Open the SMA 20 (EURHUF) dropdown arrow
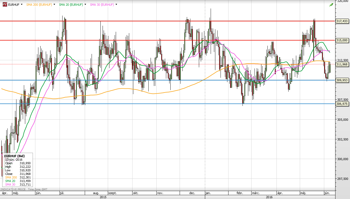The height and width of the screenshot is (199, 350). pos(86,5)
